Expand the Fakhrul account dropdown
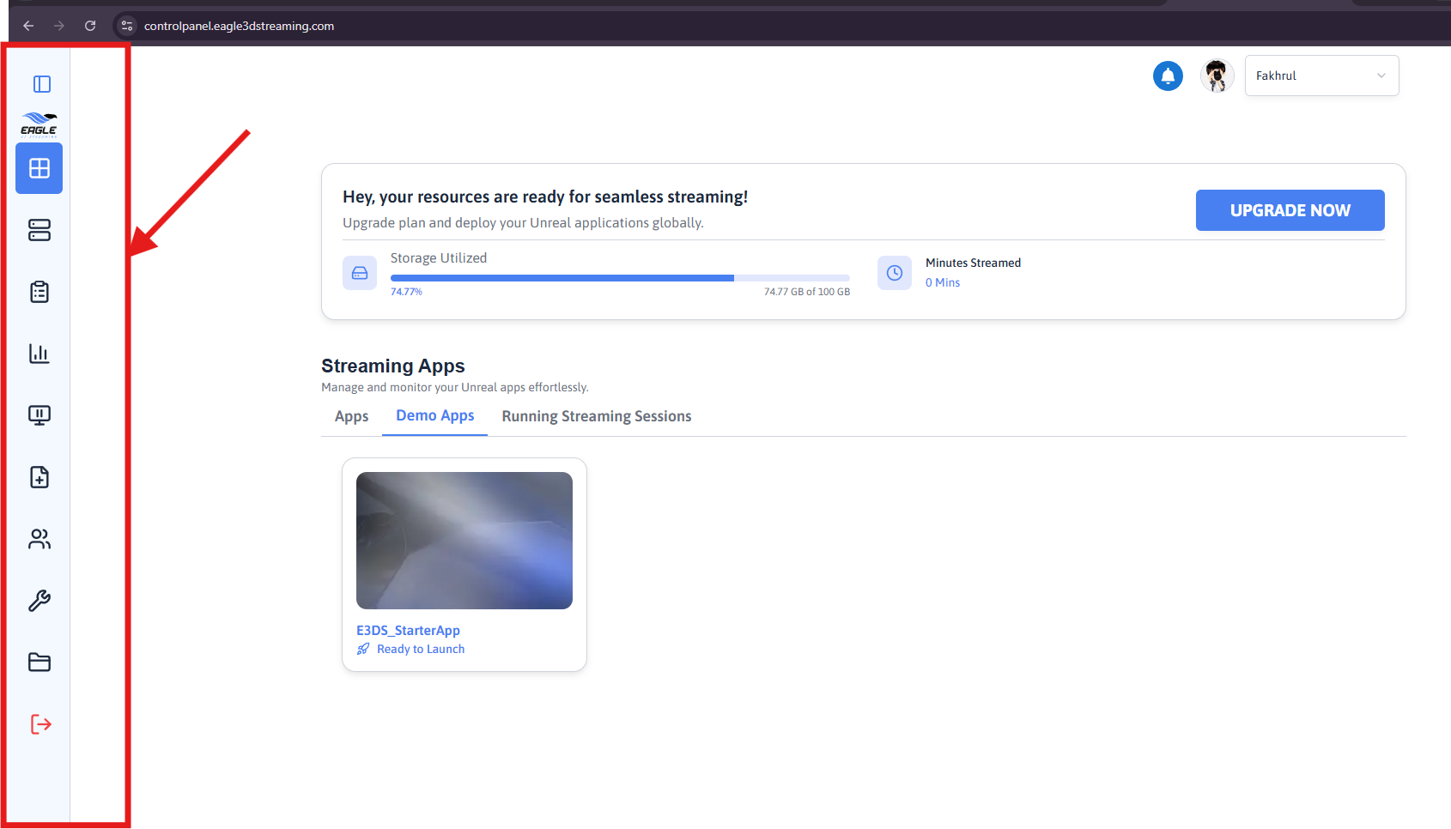Viewport: 1451px width, 829px height. pyautogui.click(x=1321, y=76)
